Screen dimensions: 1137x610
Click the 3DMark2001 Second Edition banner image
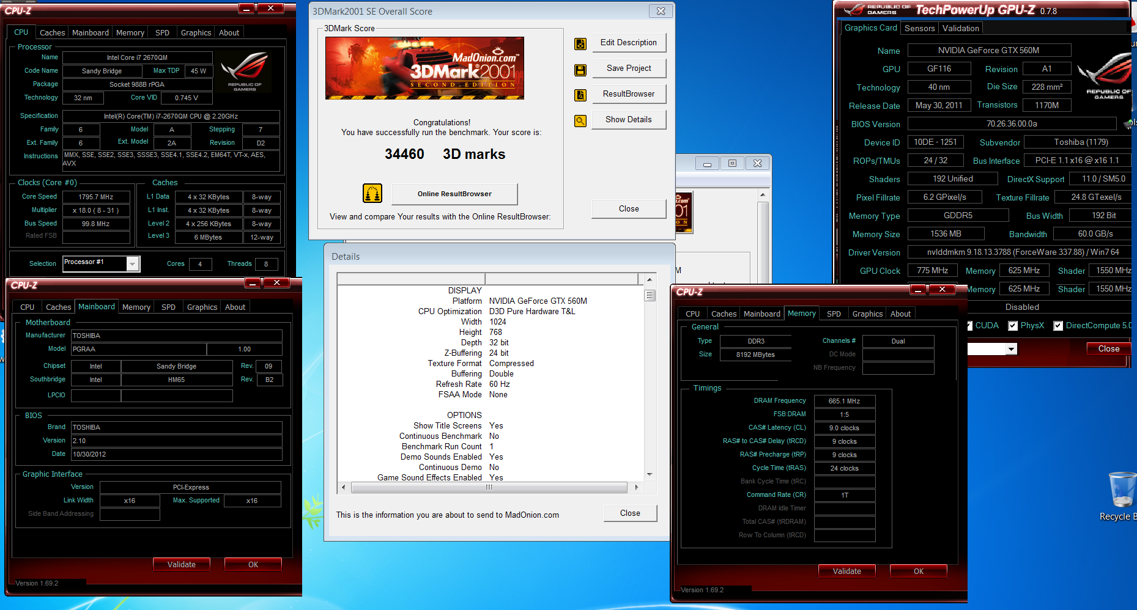424,68
